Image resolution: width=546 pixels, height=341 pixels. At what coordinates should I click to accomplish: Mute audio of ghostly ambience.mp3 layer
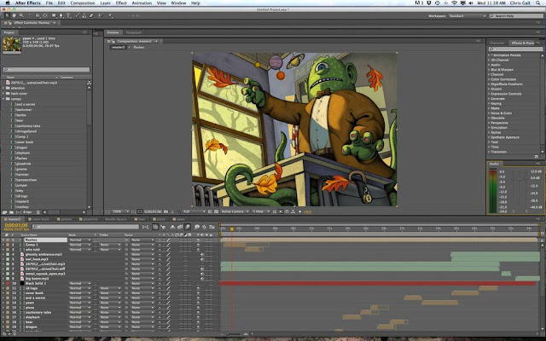pos(202,254)
